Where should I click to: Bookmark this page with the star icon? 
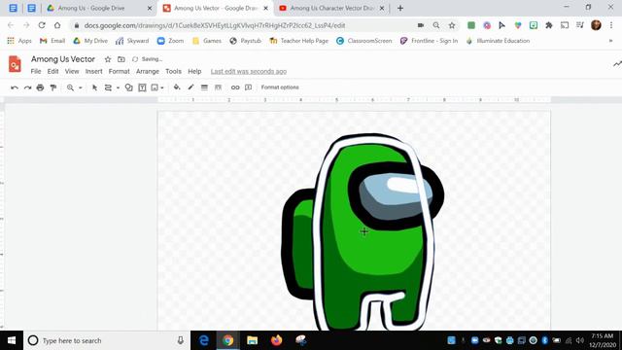pos(452,25)
